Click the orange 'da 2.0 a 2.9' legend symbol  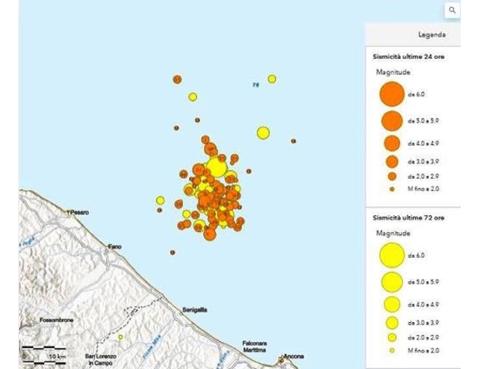click(392, 176)
